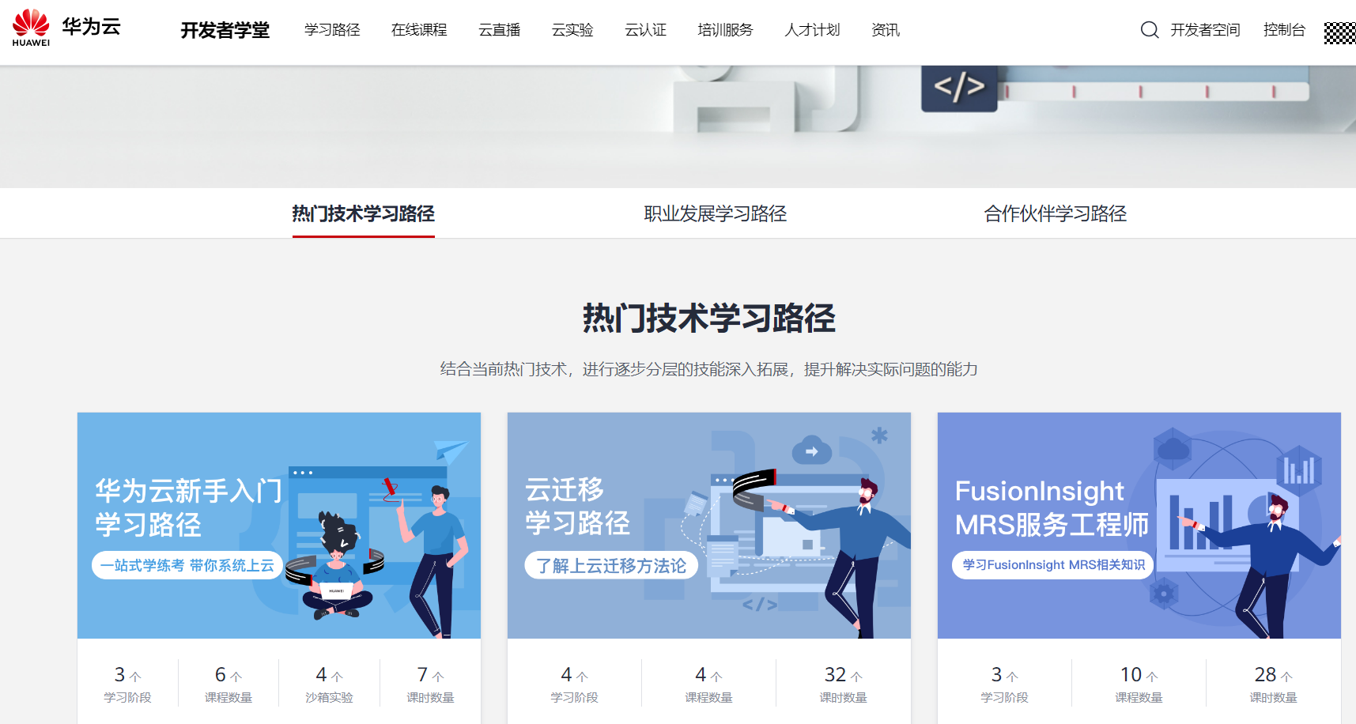Viewport: 1356px width, 724px height.
Task: Click 6个 课程数量 on 新手入门 card
Action: click(229, 684)
